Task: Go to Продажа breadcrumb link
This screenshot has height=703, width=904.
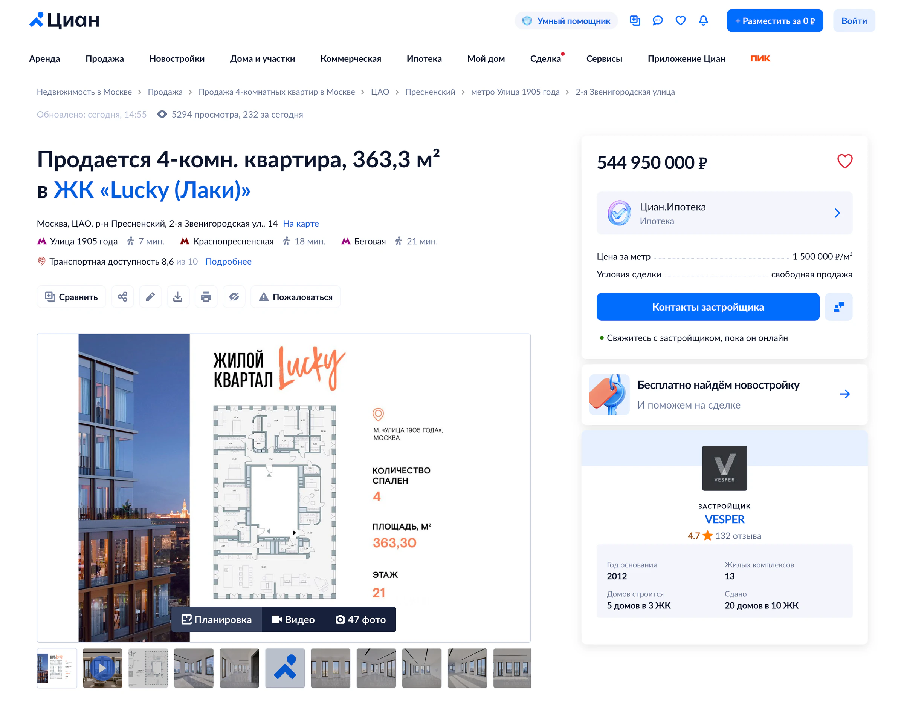Action: [165, 92]
